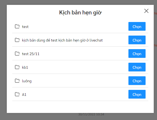Click the Kịch bản hẹn giờ title
This screenshot has width=157, height=120.
click(80, 13)
